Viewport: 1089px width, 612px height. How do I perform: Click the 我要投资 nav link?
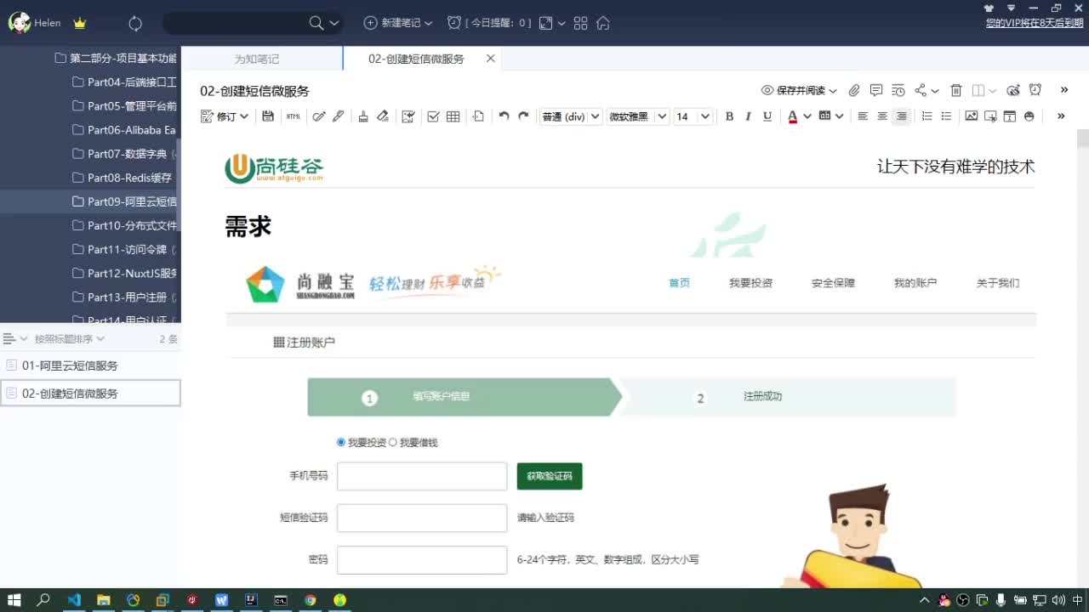751,283
